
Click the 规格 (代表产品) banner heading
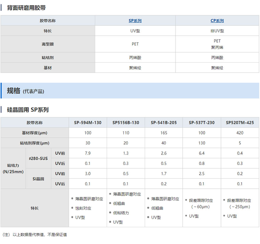[x=25, y=91]
